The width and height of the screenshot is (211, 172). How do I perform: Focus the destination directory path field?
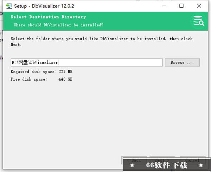click(x=87, y=62)
